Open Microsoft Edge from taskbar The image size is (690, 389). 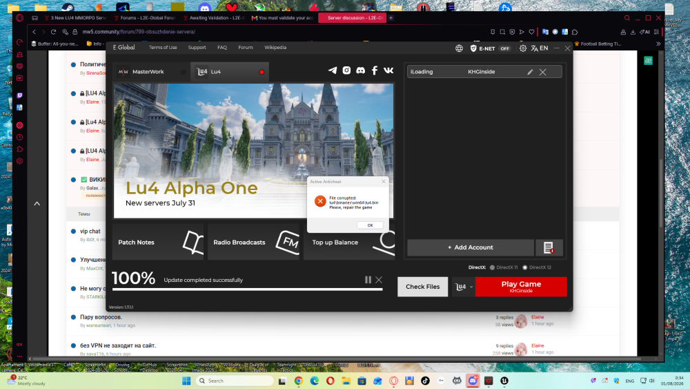point(315,381)
